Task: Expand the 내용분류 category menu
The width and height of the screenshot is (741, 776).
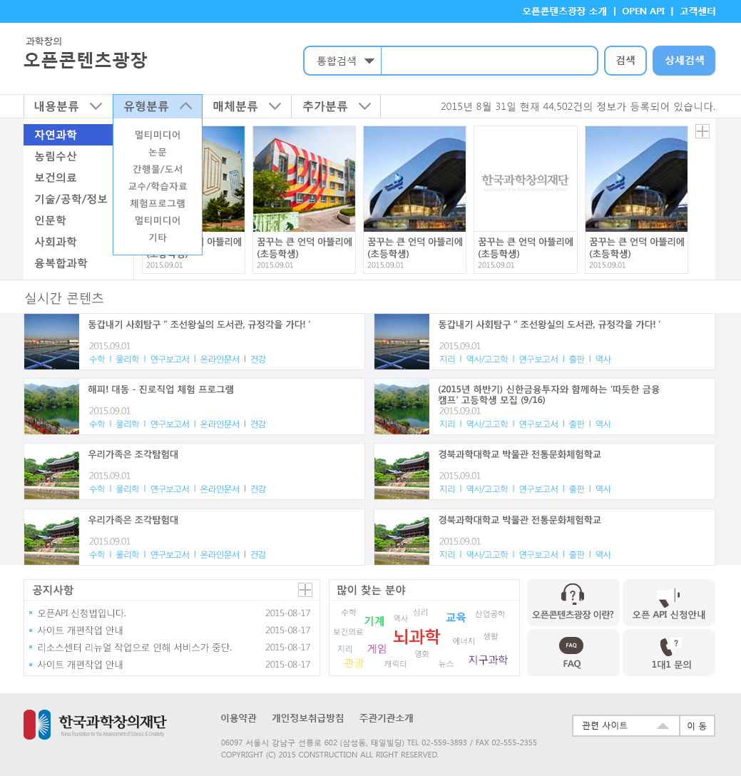Action: pos(68,106)
